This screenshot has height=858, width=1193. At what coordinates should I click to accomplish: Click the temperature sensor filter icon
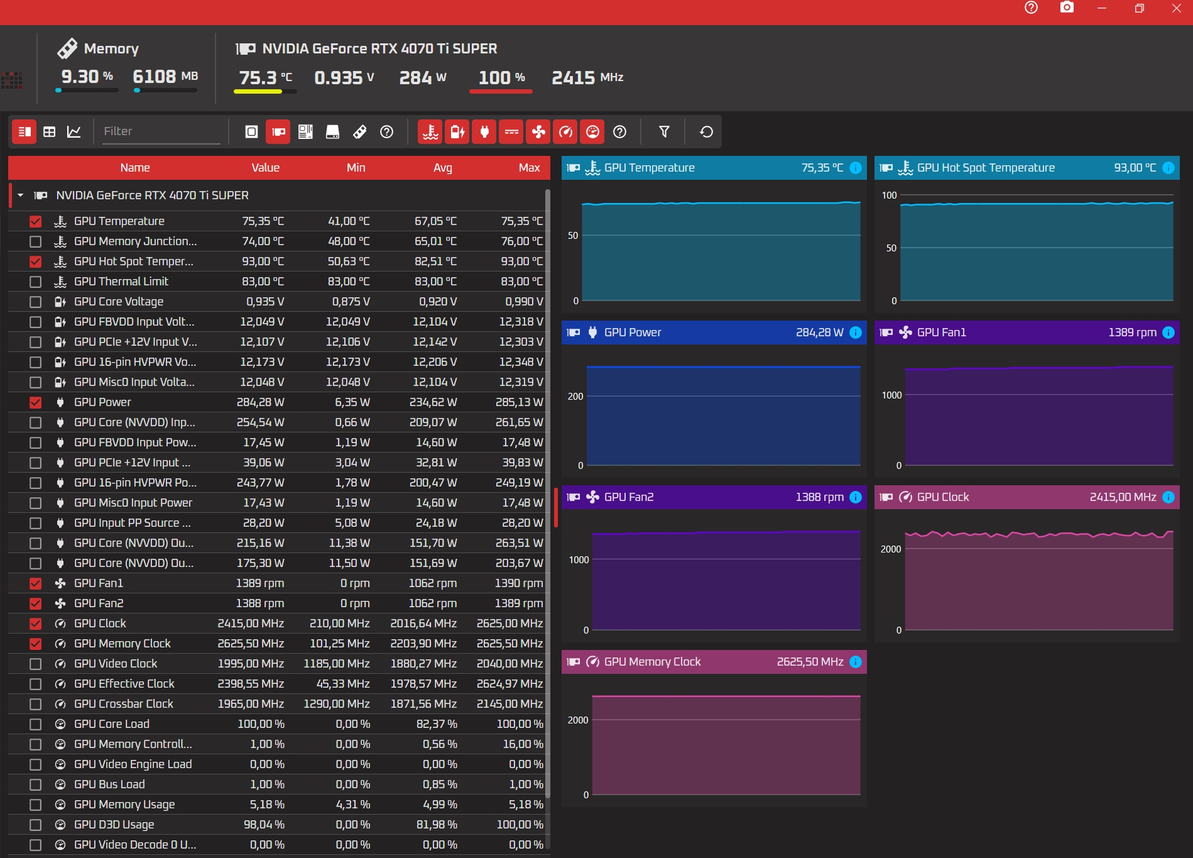coord(430,131)
